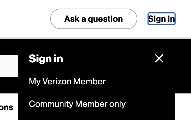Viewport: 191px width, 127px height.
Task: Click the partially visible "ons" label
Action: click(6, 107)
